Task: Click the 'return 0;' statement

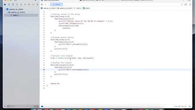Action: (x=55, y=83)
